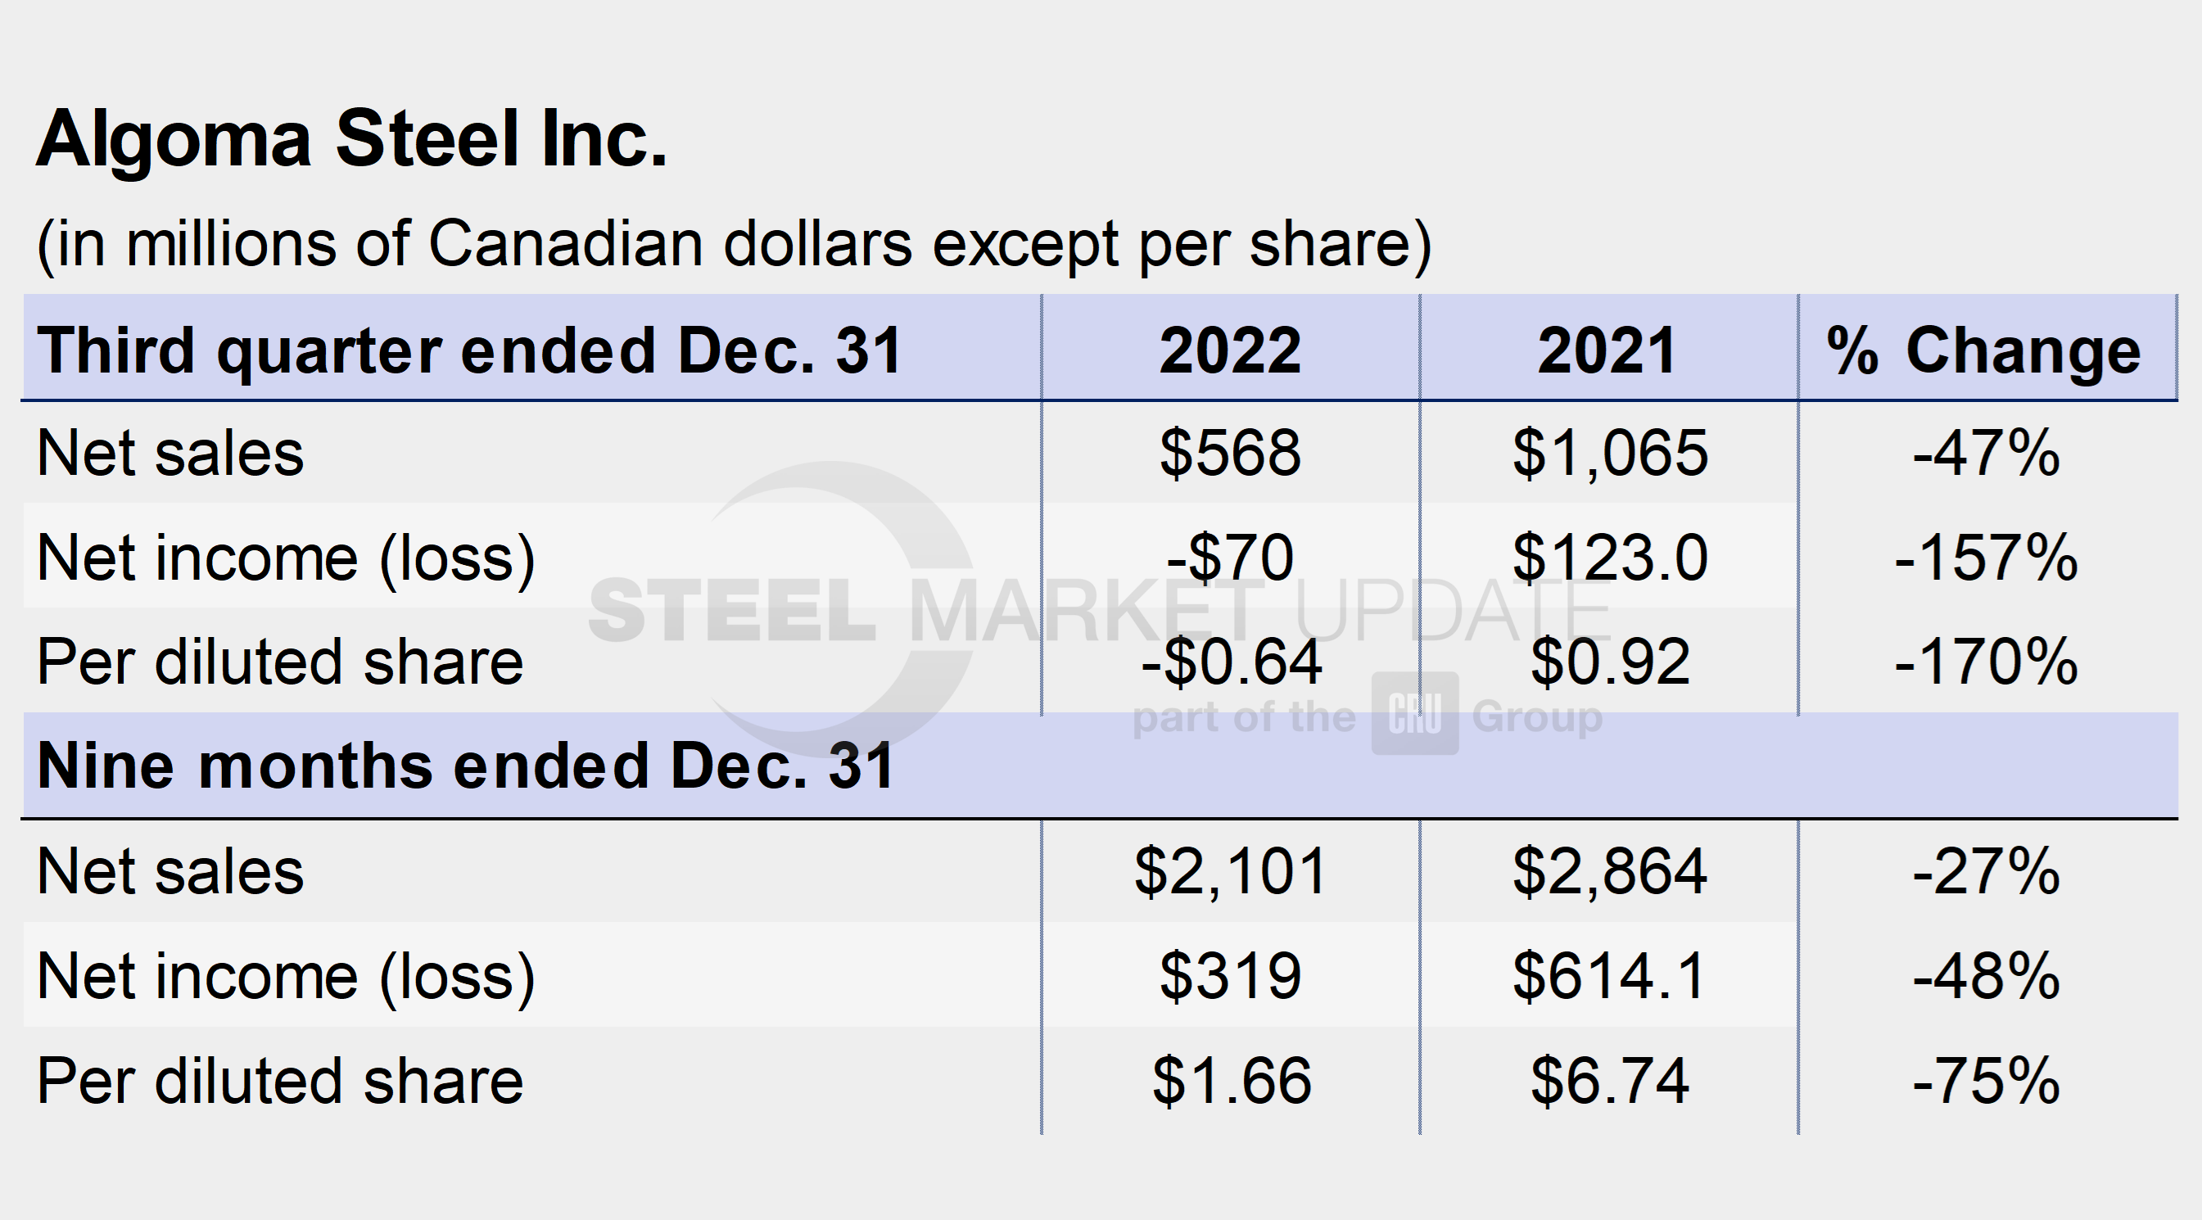This screenshot has width=2202, height=1220.
Task: Click the -157% change value
Action: 1986,558
